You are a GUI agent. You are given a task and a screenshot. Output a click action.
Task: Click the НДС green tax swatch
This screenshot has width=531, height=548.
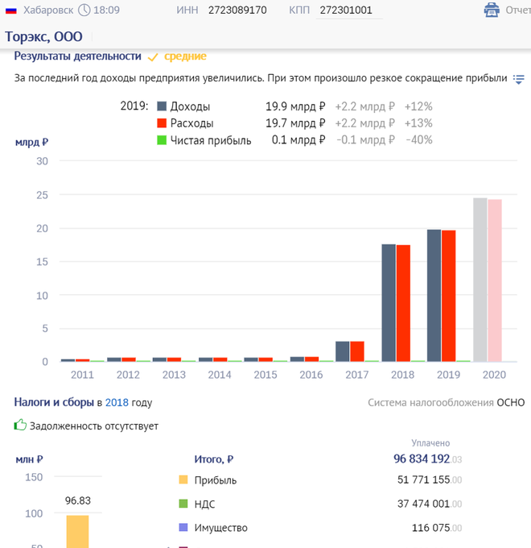(183, 504)
